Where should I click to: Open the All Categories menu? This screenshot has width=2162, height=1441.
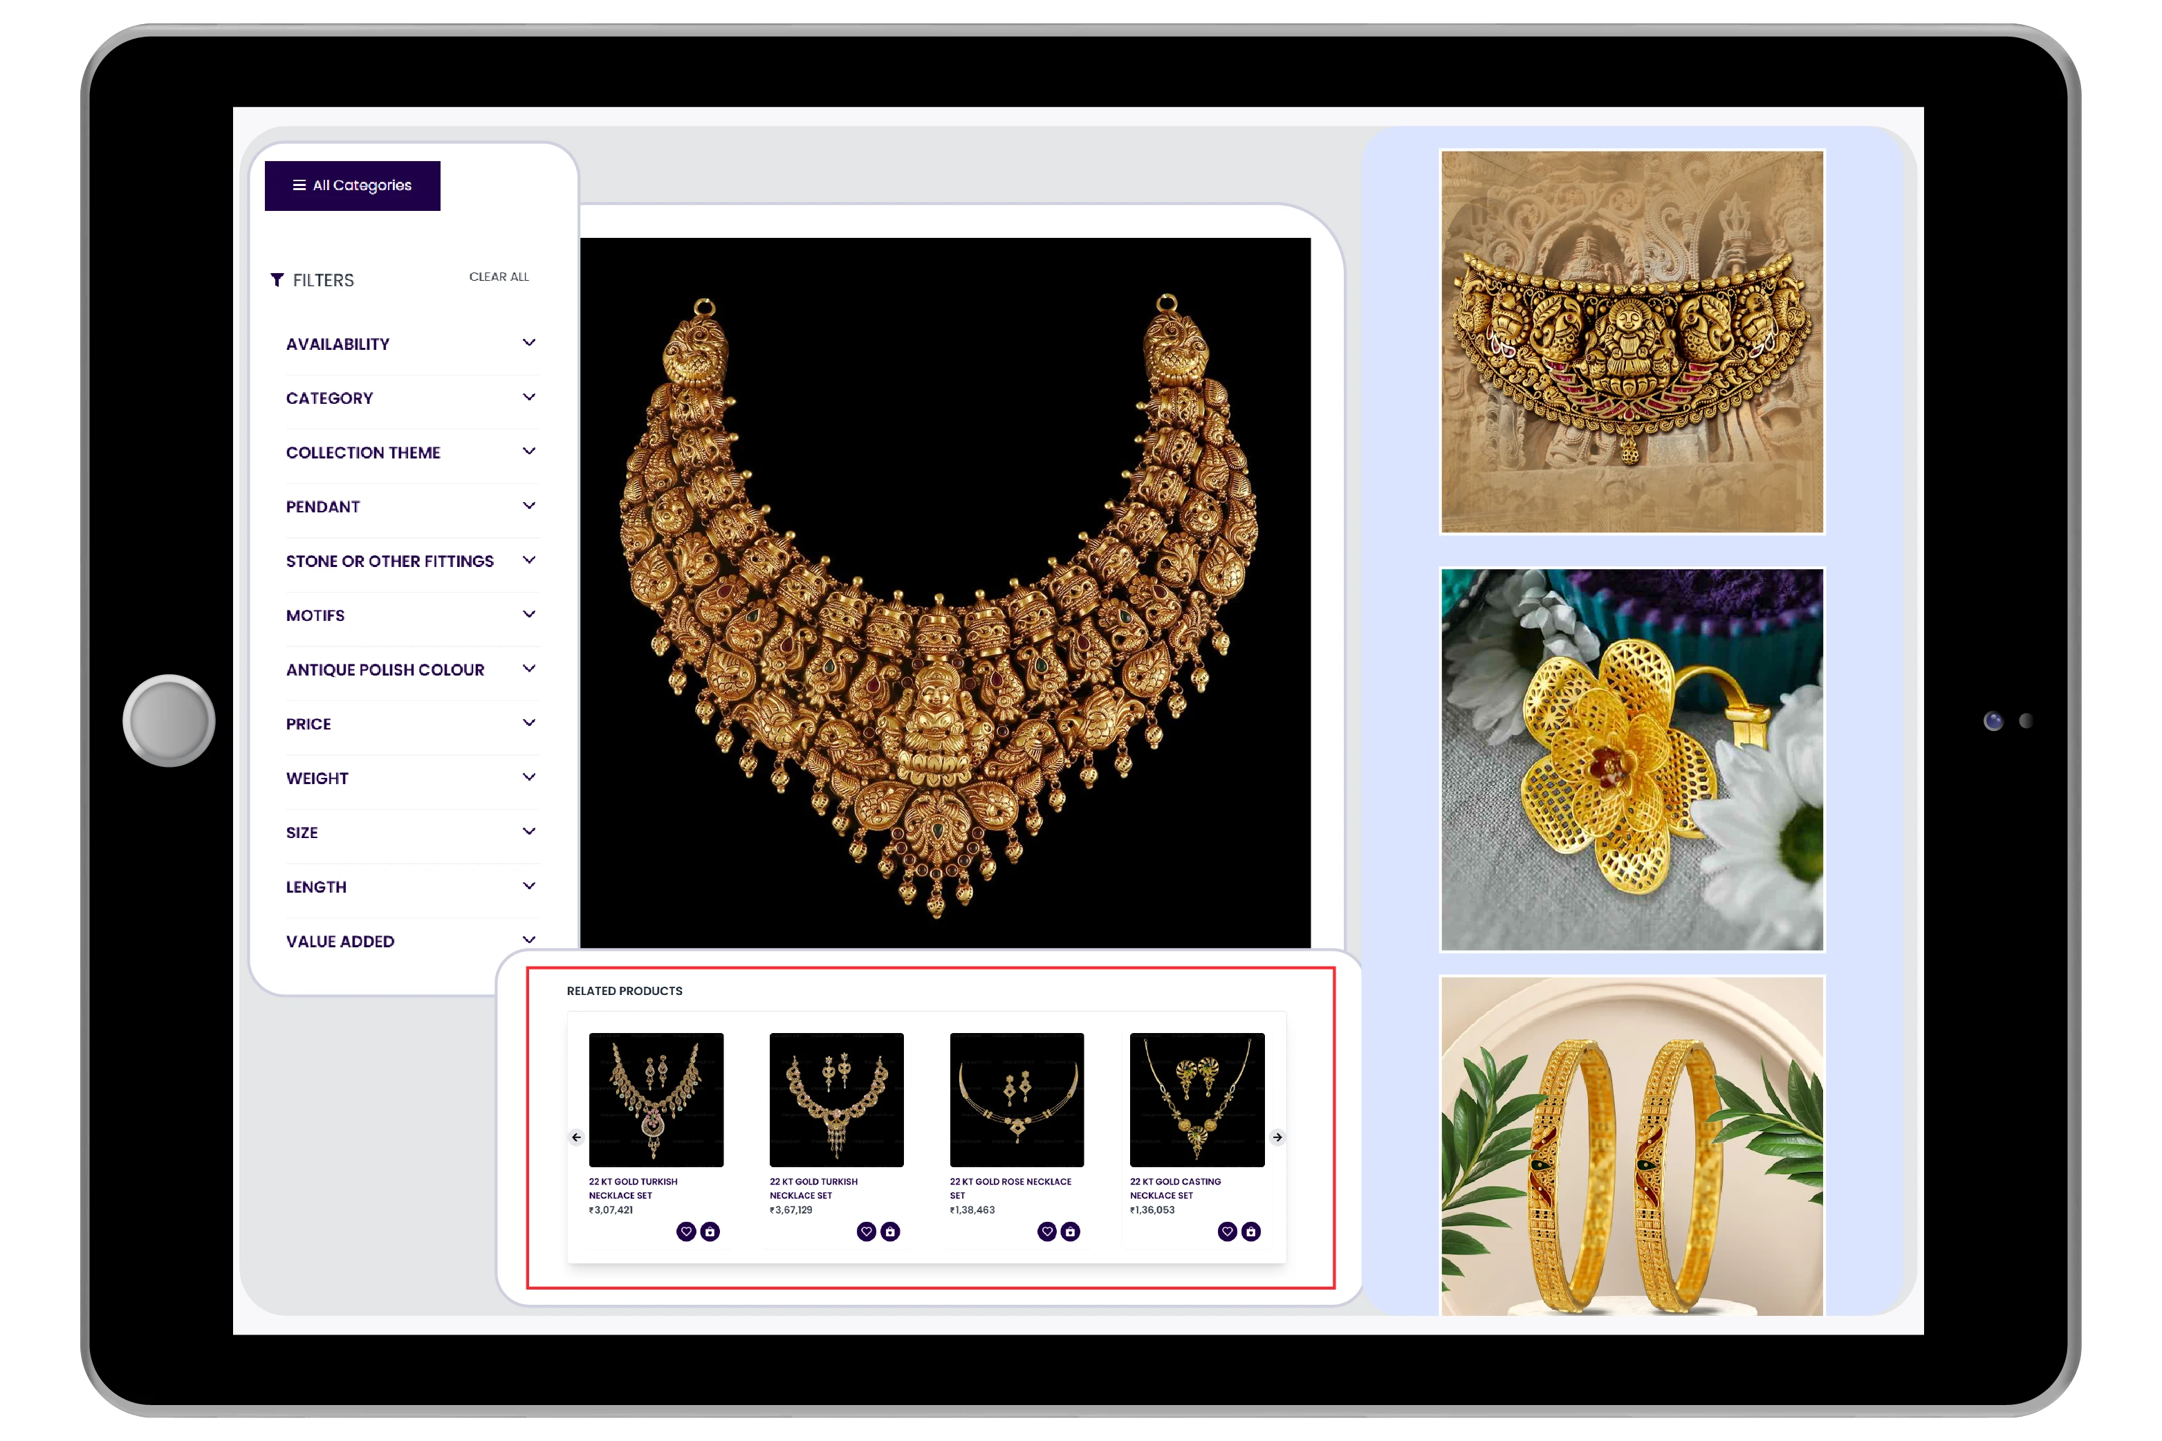352,185
